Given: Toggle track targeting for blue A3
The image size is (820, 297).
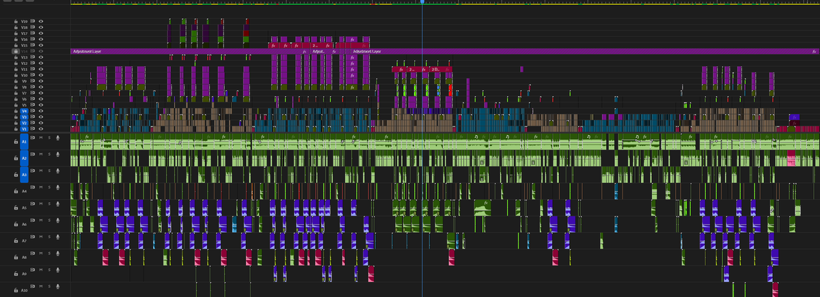Looking at the screenshot, I should (x=24, y=175).
